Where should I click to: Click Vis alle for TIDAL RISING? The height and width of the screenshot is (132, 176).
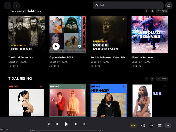coord(162,79)
